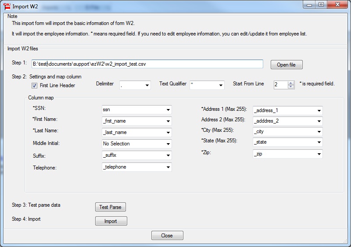Screen dimensions: 351x247
Task: Click the Import button in Step 4
Action: point(111,221)
